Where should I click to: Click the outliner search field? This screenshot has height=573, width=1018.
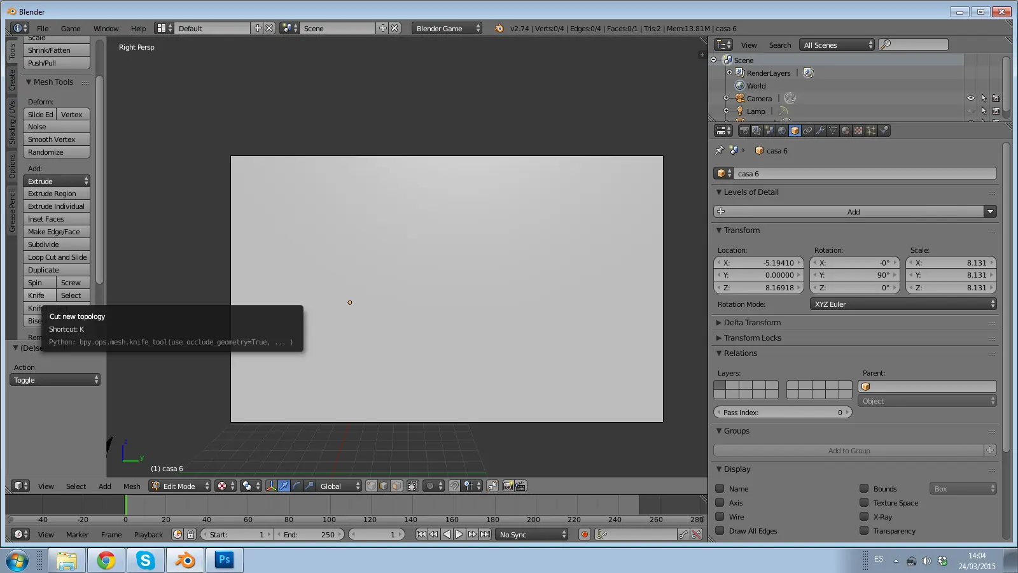click(914, 45)
